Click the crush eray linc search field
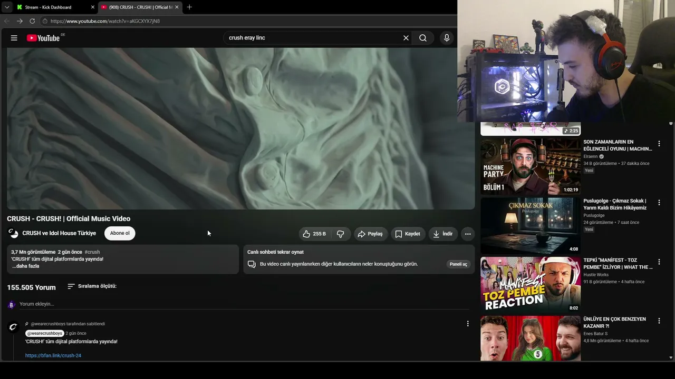Image resolution: width=675 pixels, height=379 pixels. 312,38
